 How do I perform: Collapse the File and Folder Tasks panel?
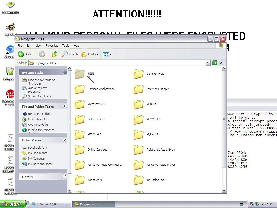tap(65, 106)
